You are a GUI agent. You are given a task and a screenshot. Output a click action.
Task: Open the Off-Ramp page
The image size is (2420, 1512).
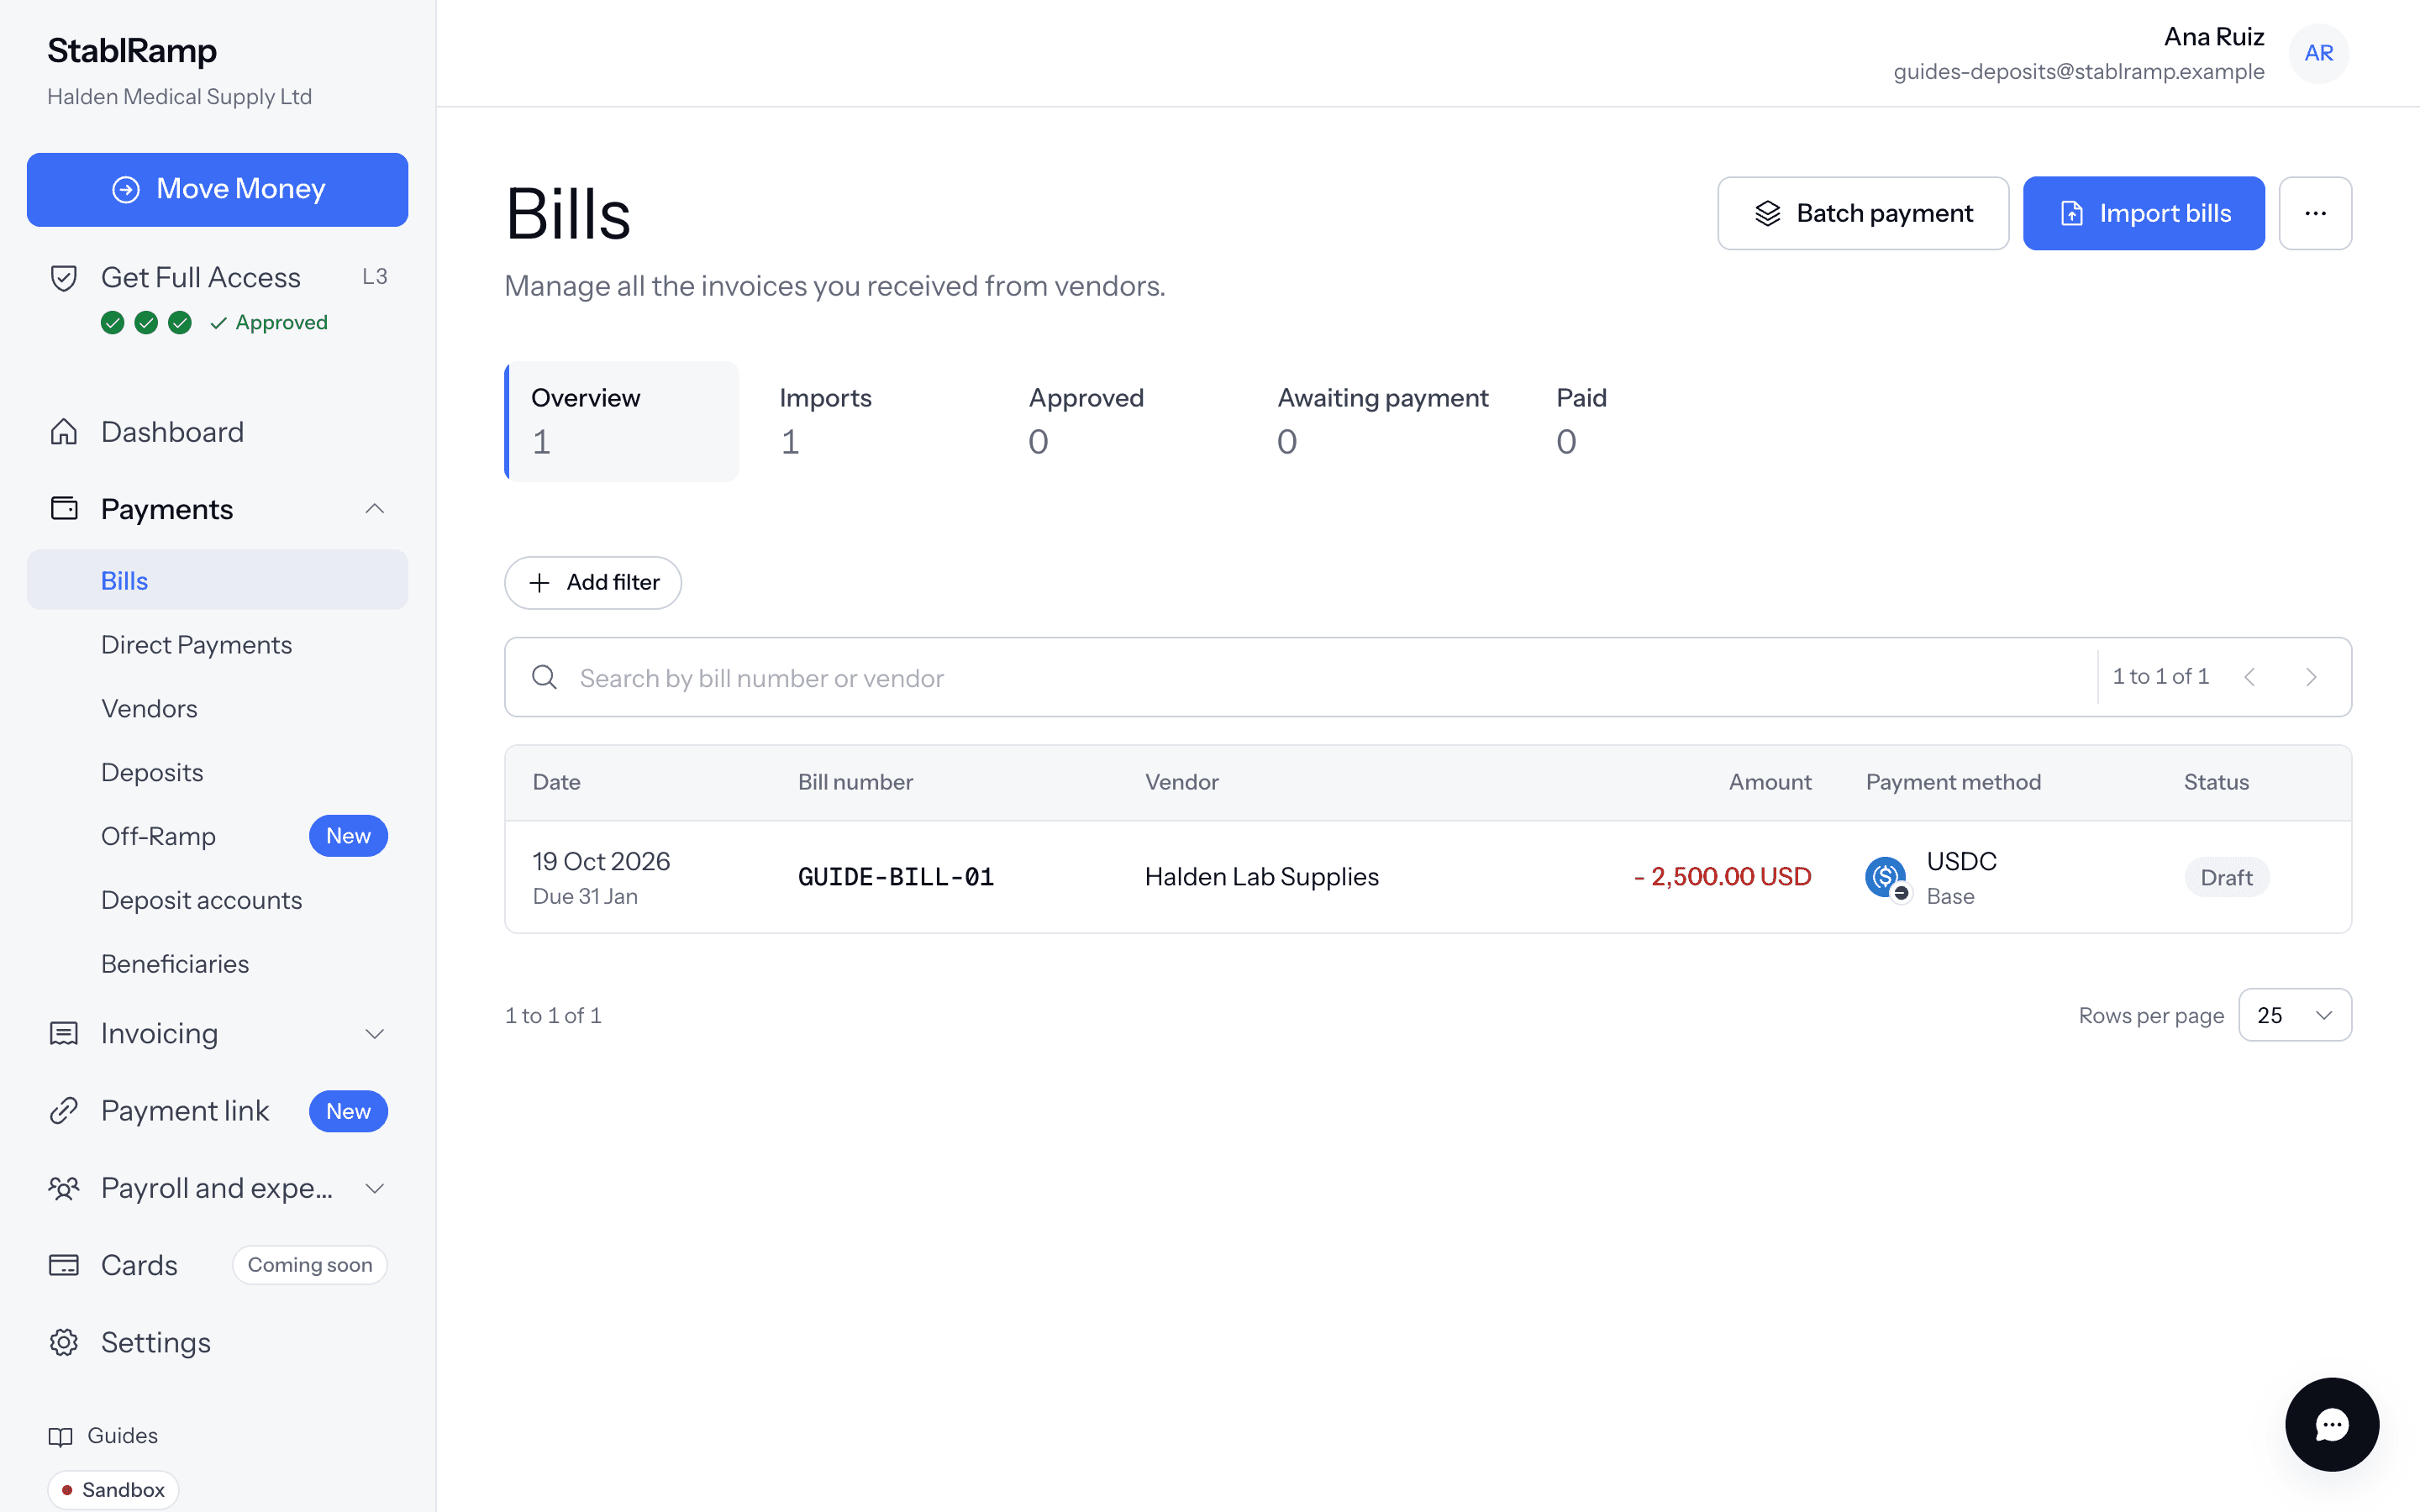coord(158,836)
